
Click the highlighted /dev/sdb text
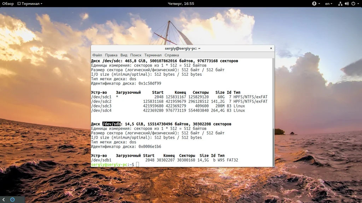[x=112, y=124]
